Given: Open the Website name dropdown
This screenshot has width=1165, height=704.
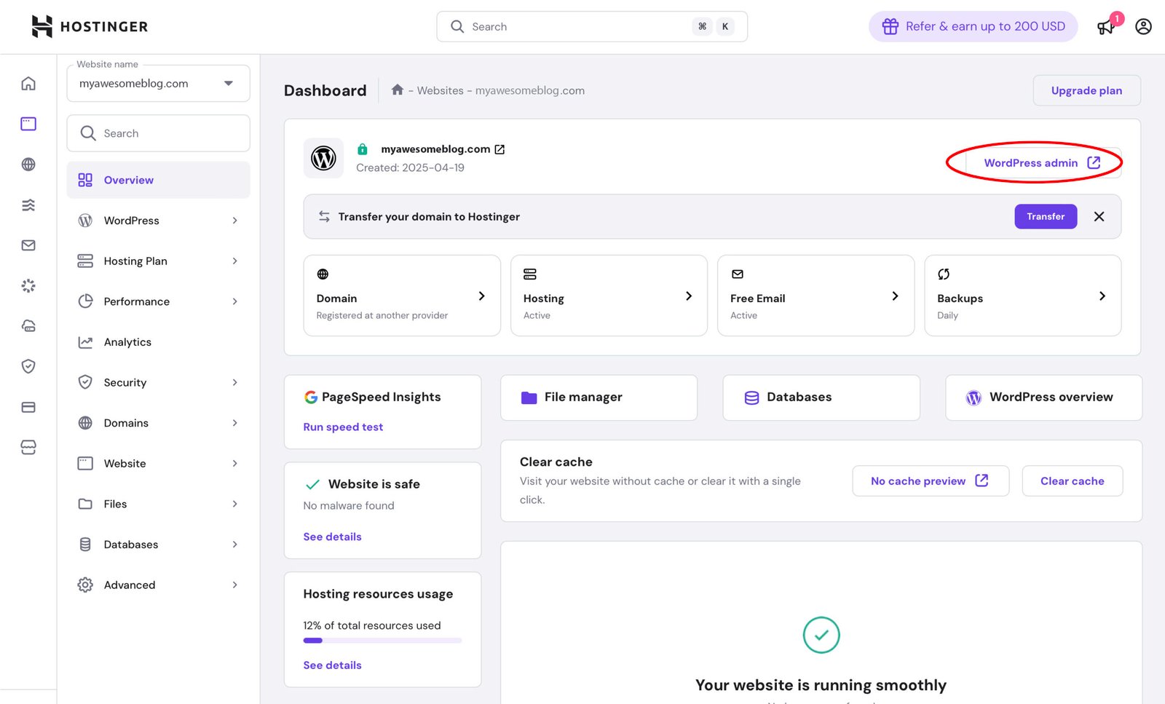Looking at the screenshot, I should tap(158, 83).
